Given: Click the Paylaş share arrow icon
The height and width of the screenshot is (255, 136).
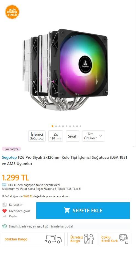Looking at the screenshot, I should (5, 216).
